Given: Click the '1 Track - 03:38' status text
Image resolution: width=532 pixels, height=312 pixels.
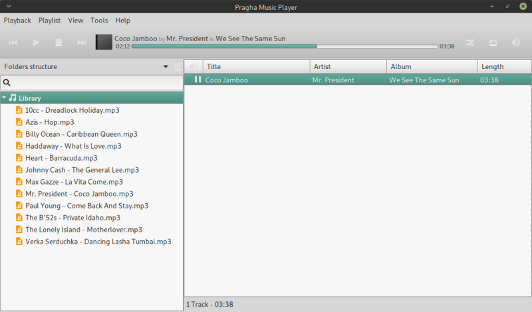Looking at the screenshot, I should (209, 304).
